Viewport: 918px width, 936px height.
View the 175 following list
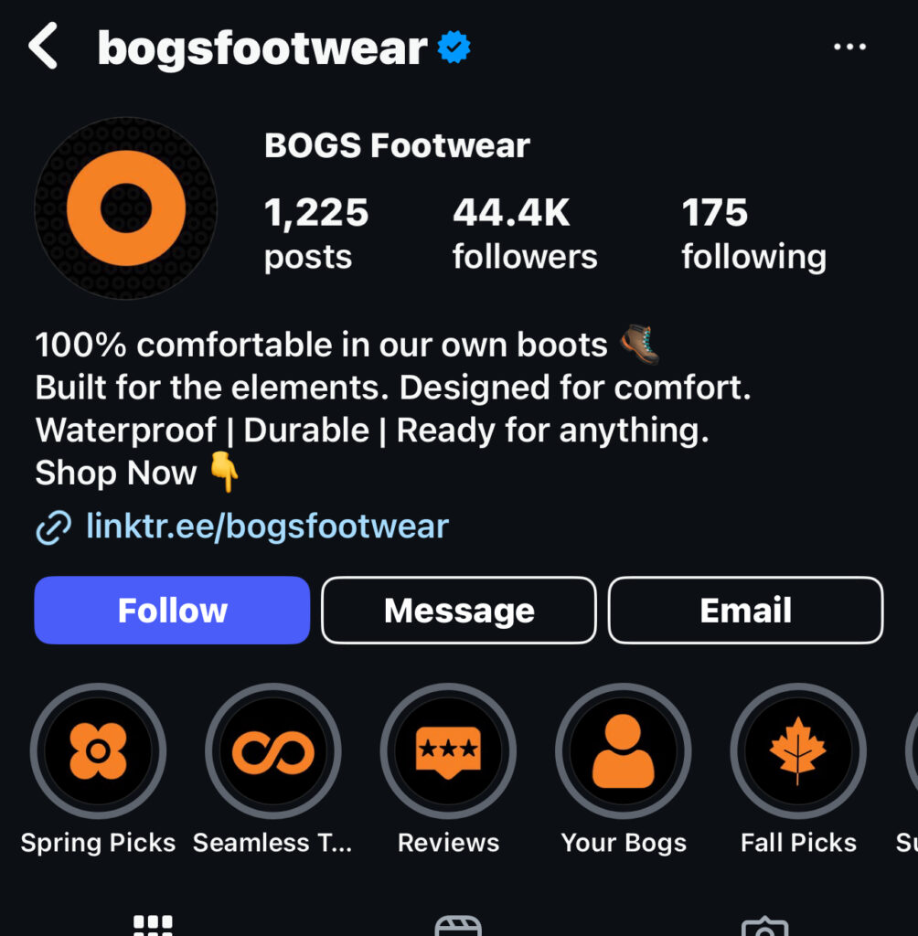click(753, 234)
